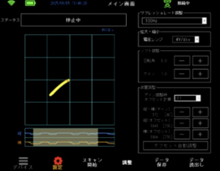This screenshot has height=171, width=220.
Task: Click the green Wi-Fi signal icon
Action: (11, 3)
